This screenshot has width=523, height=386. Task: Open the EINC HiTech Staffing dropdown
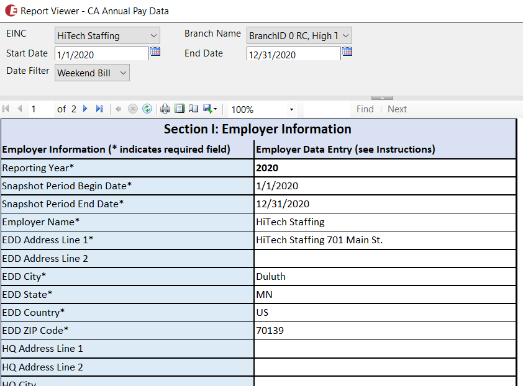click(107, 36)
